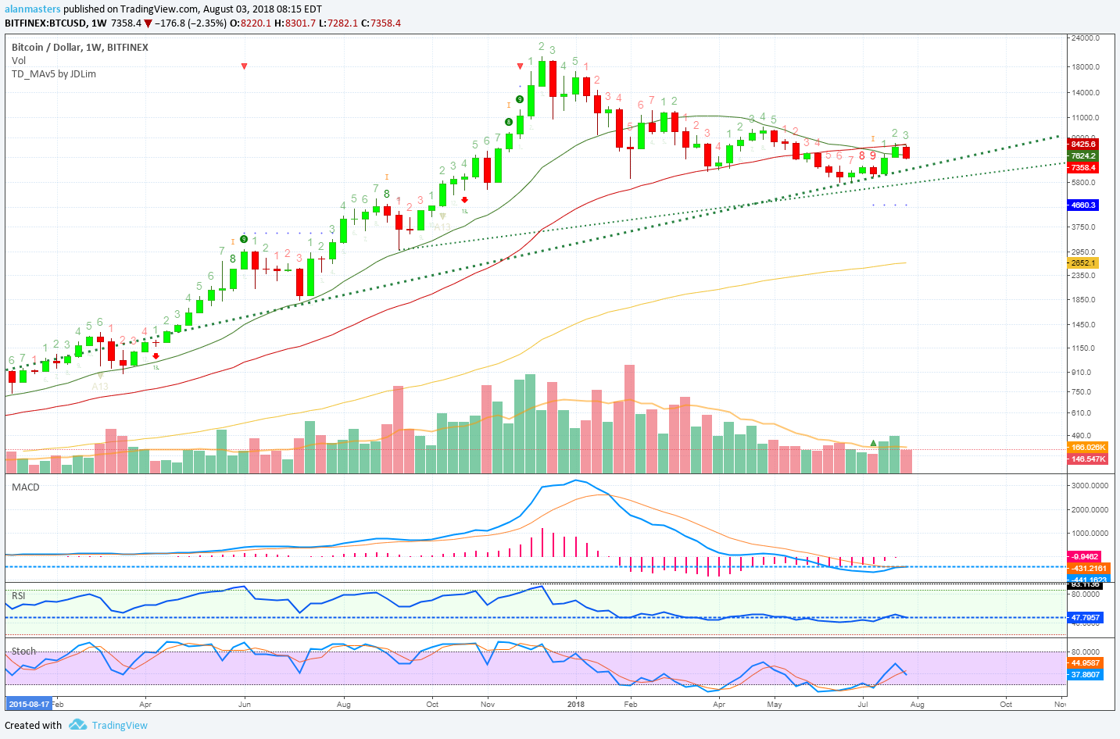Select the Vol indicator label
This screenshot has height=739, width=1120.
coord(19,61)
